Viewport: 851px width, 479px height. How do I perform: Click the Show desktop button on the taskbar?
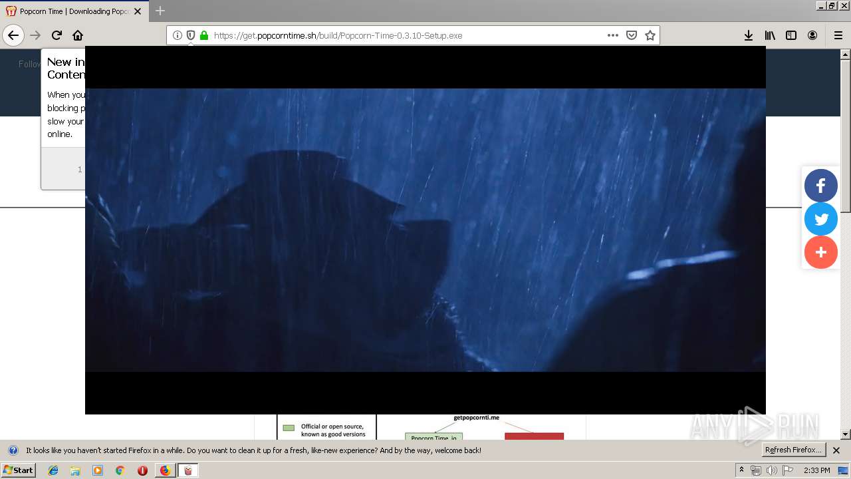(844, 470)
